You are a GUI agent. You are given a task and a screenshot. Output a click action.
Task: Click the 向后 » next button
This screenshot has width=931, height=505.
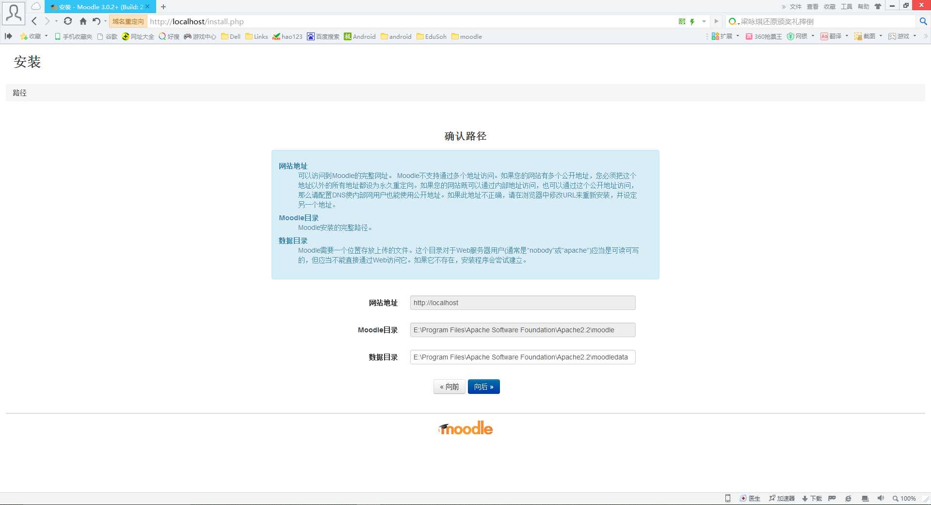[x=484, y=387]
